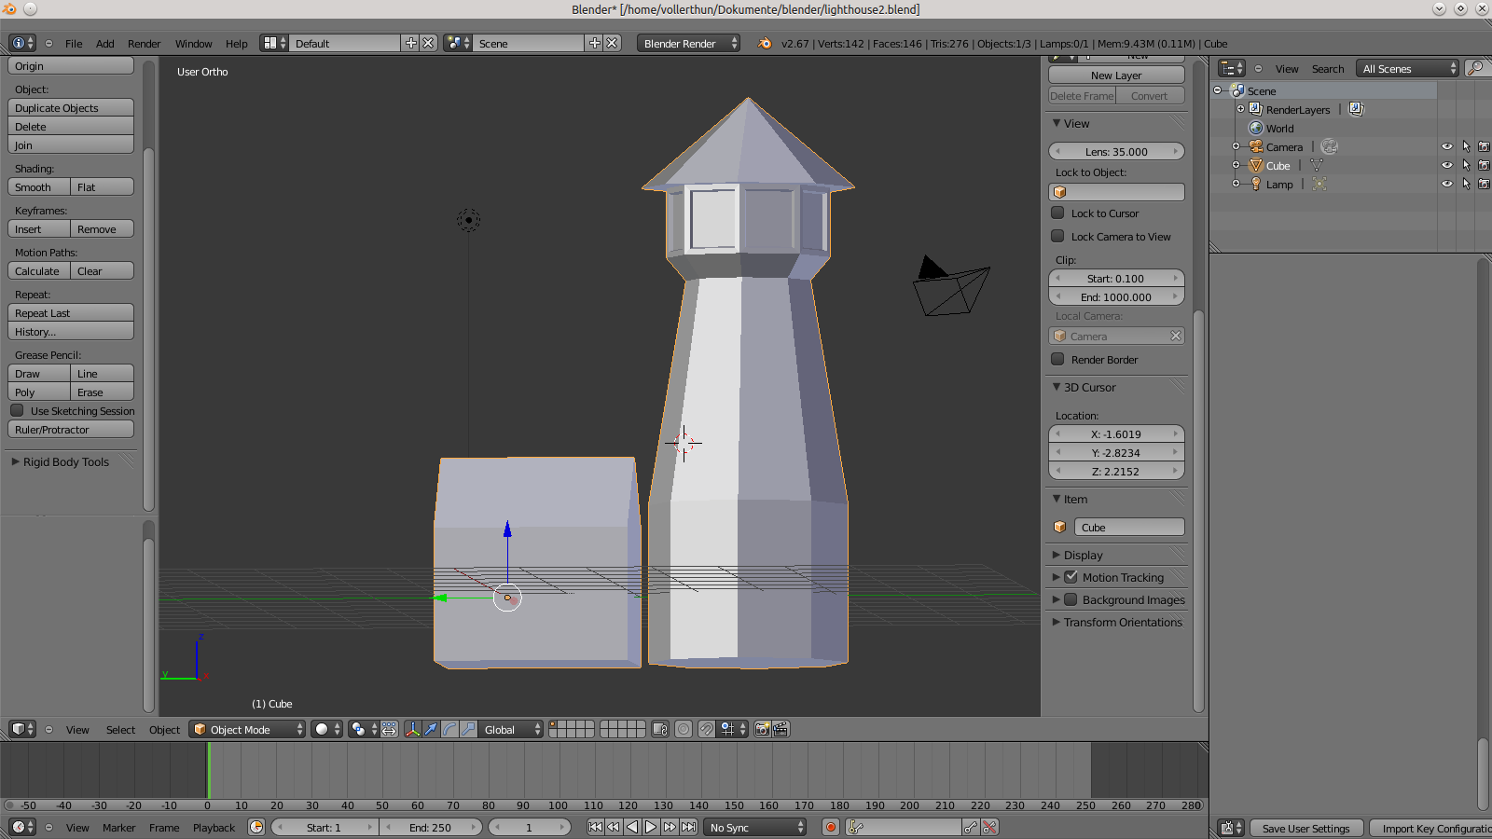Click the Lens 35.000 value slider

point(1116,151)
